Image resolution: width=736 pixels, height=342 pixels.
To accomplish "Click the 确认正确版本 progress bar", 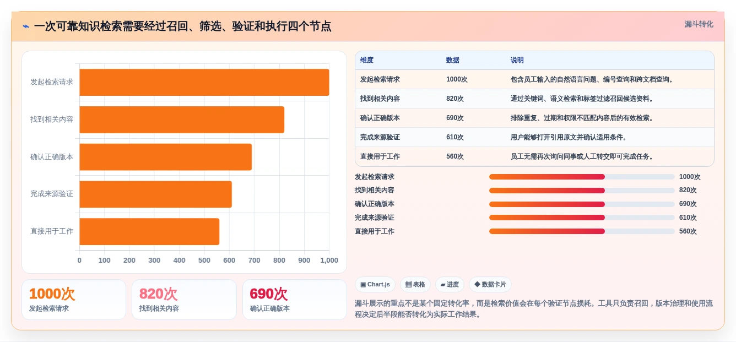I will (x=582, y=204).
